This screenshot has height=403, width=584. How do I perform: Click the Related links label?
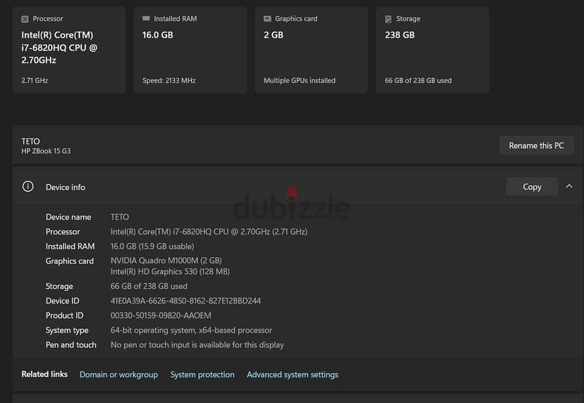click(x=44, y=374)
